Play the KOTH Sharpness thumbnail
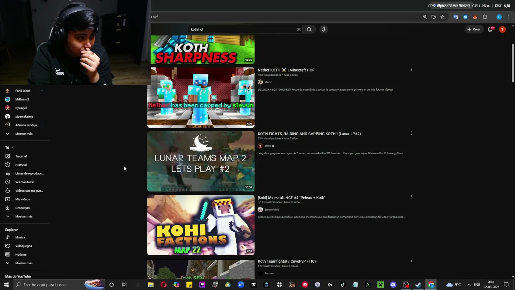515x290 pixels. click(202, 50)
